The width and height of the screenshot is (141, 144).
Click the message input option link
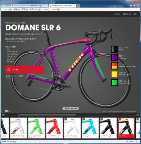(x=12, y=52)
